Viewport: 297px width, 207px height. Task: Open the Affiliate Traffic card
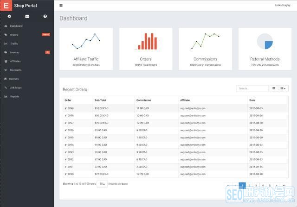click(x=86, y=49)
